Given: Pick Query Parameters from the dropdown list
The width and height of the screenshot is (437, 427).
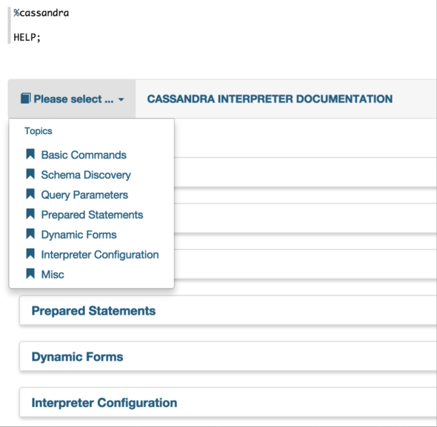Looking at the screenshot, I should [x=85, y=195].
